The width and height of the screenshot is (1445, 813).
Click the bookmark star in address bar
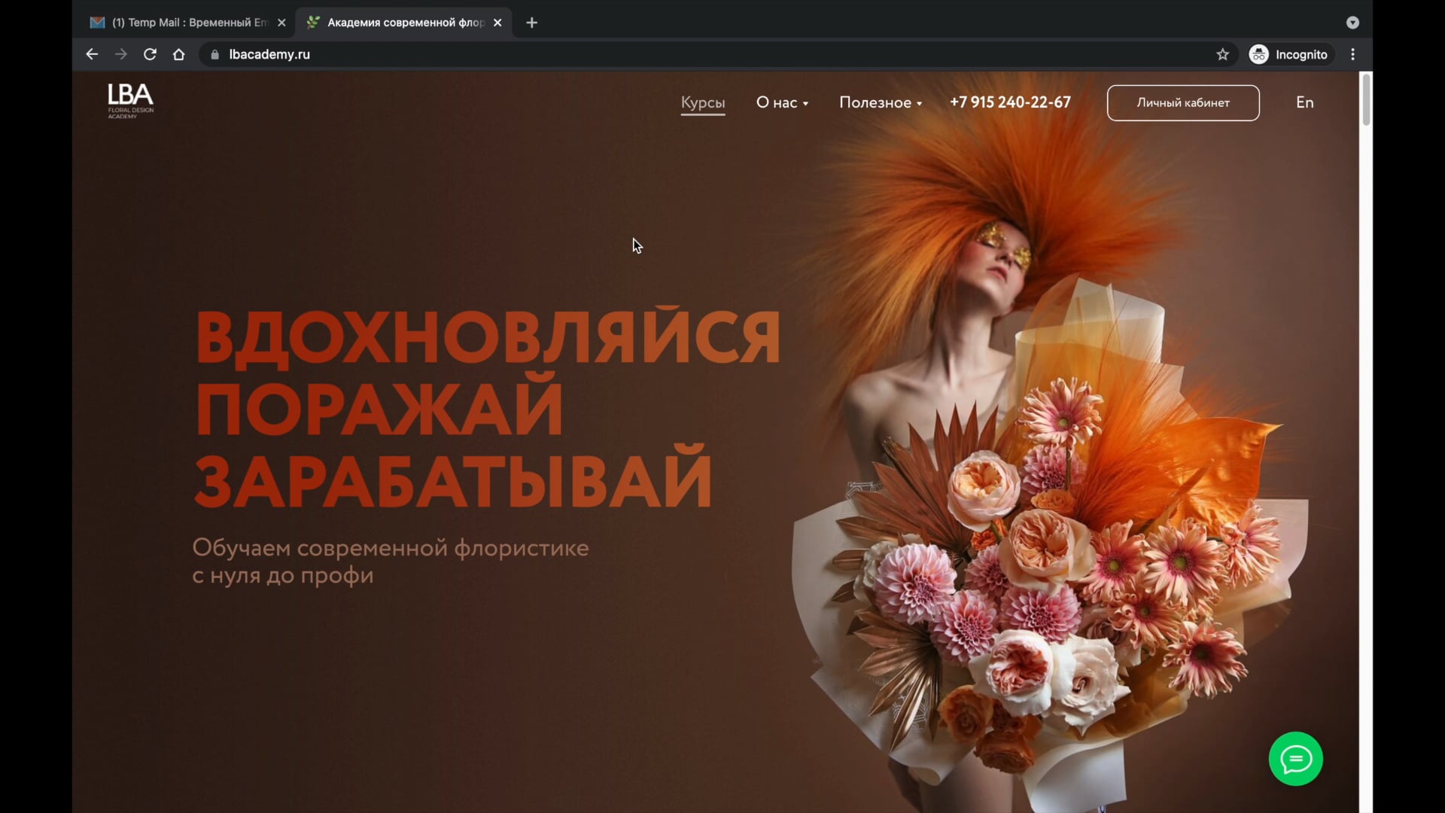1223,54
